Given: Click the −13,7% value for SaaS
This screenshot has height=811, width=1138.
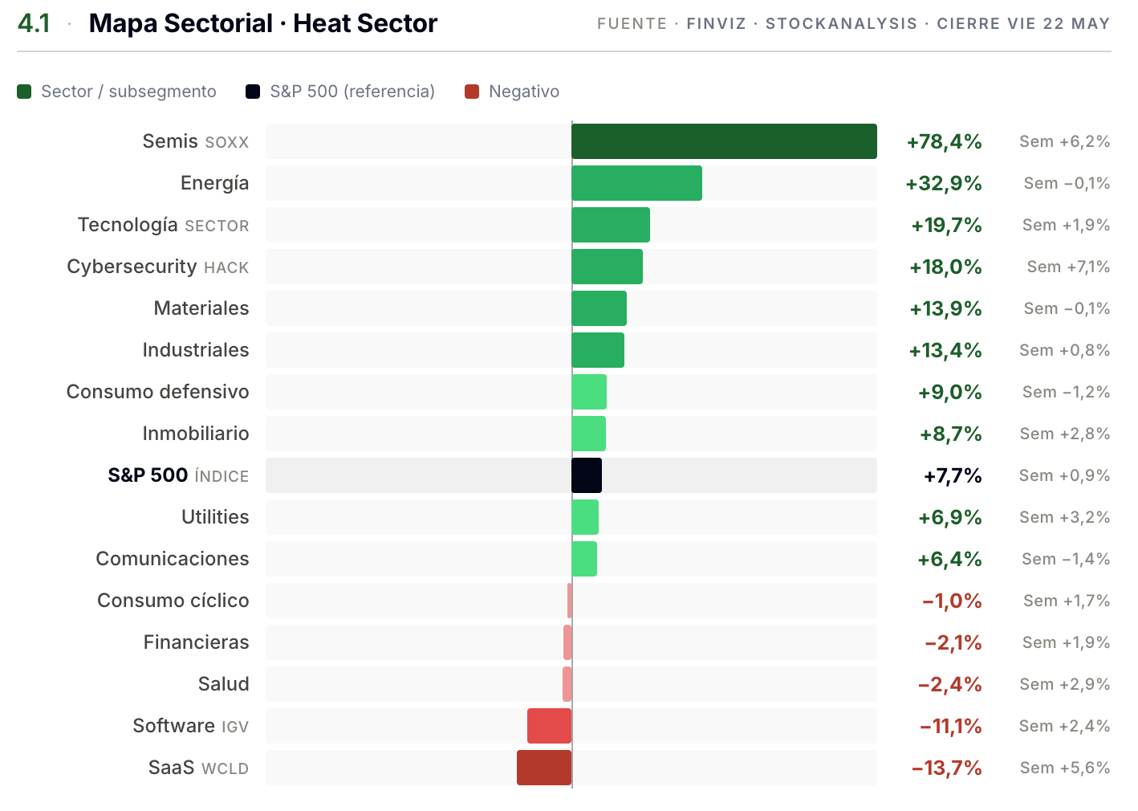Looking at the screenshot, I should tap(946, 768).
